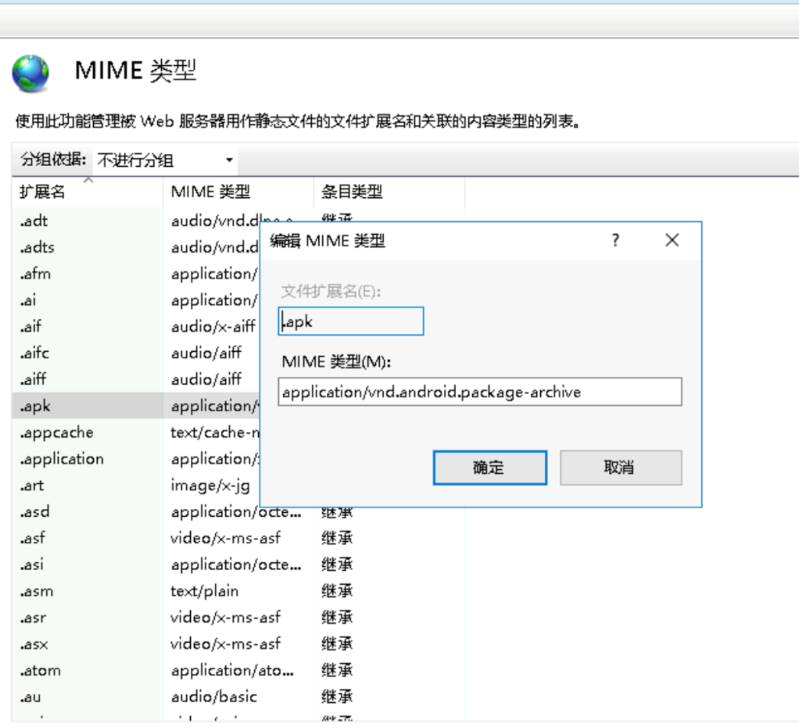Image resolution: width=799 pixels, height=728 pixels.
Task: Click the 条目类型 column header
Action: (x=352, y=192)
